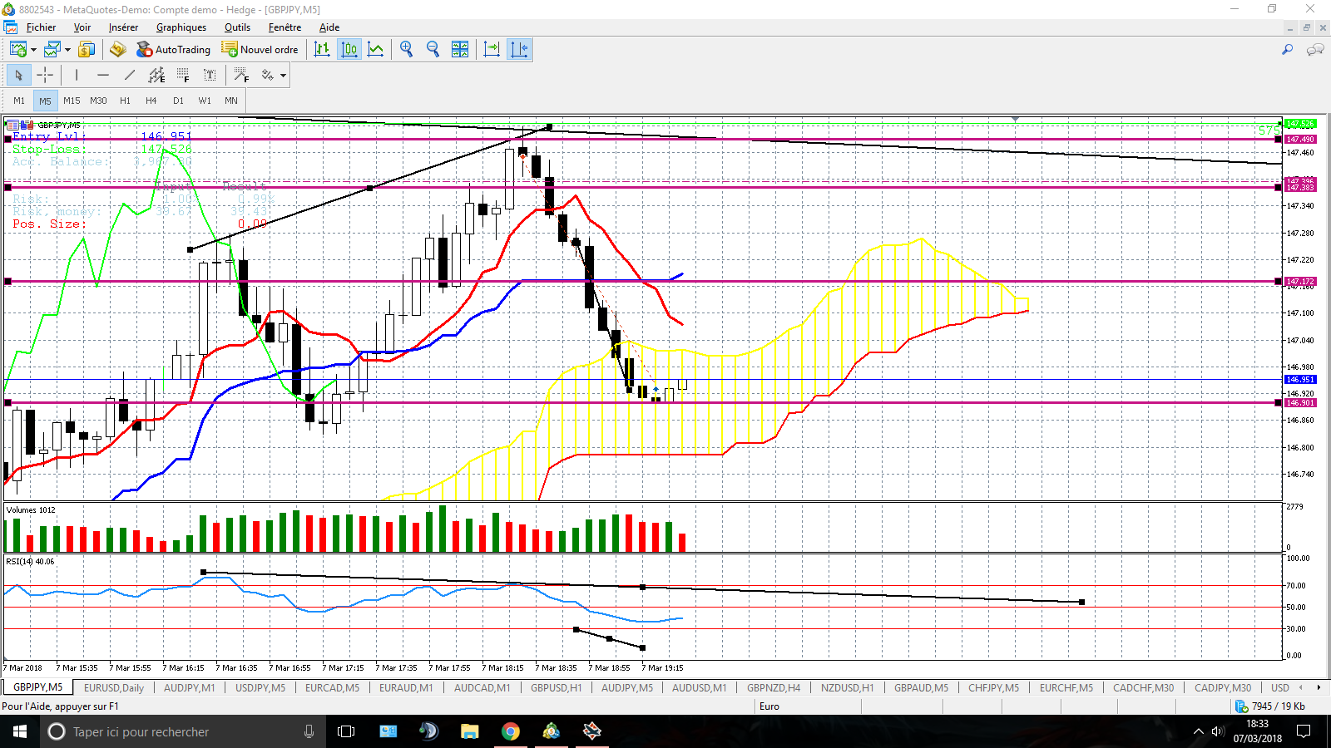Click the Zoom Out magnifier icon

(x=433, y=50)
